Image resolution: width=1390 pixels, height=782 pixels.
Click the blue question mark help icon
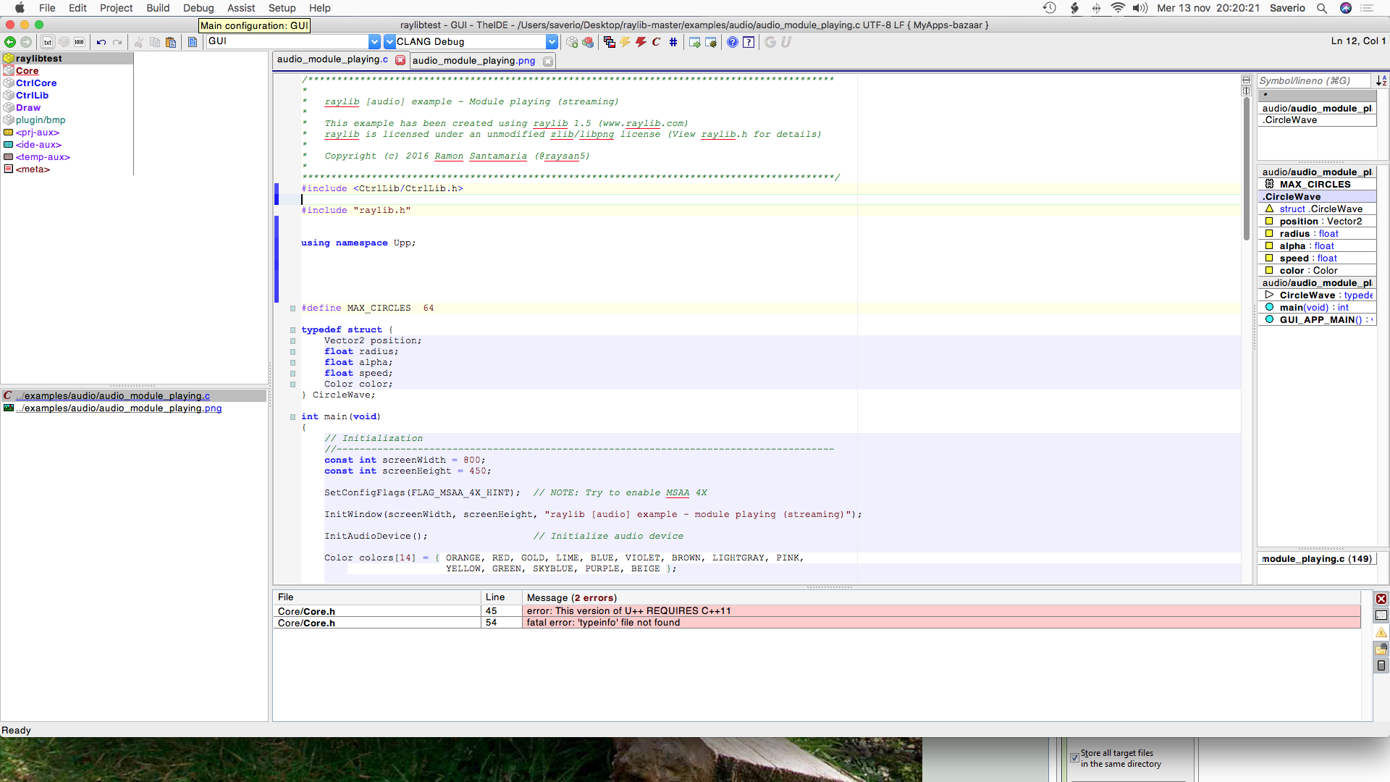pos(733,42)
